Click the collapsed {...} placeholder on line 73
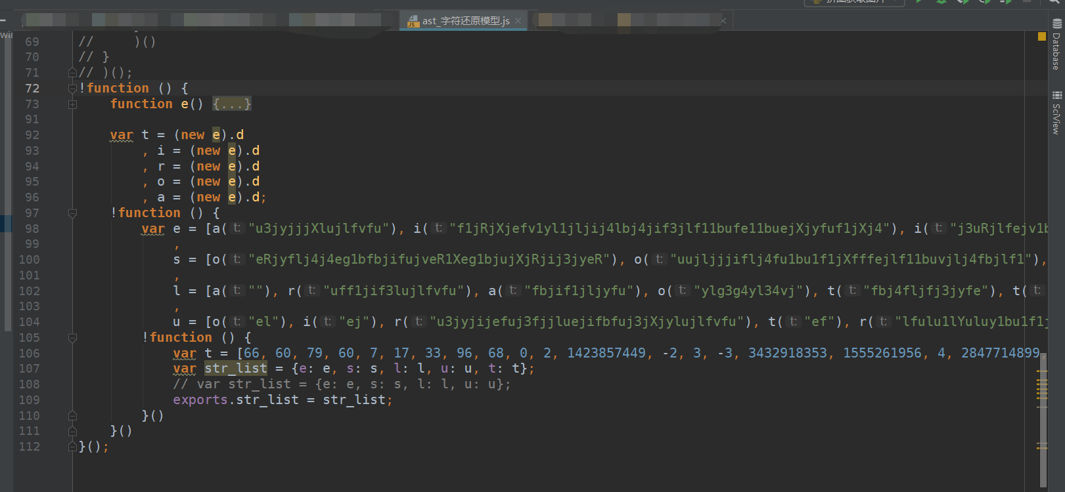The image size is (1065, 492). click(x=231, y=104)
